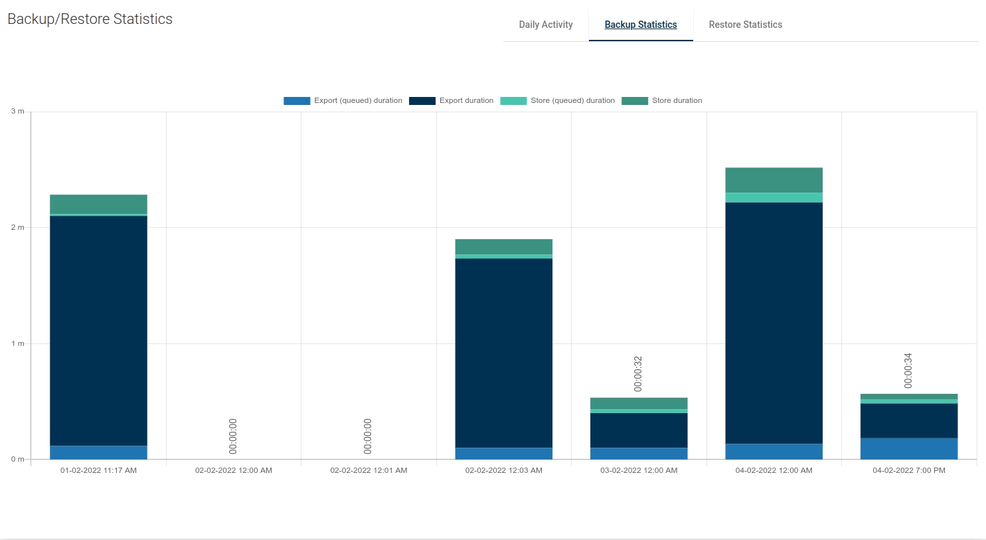Click Store (queued) duration legend swatch
986x540 pixels.
click(513, 101)
